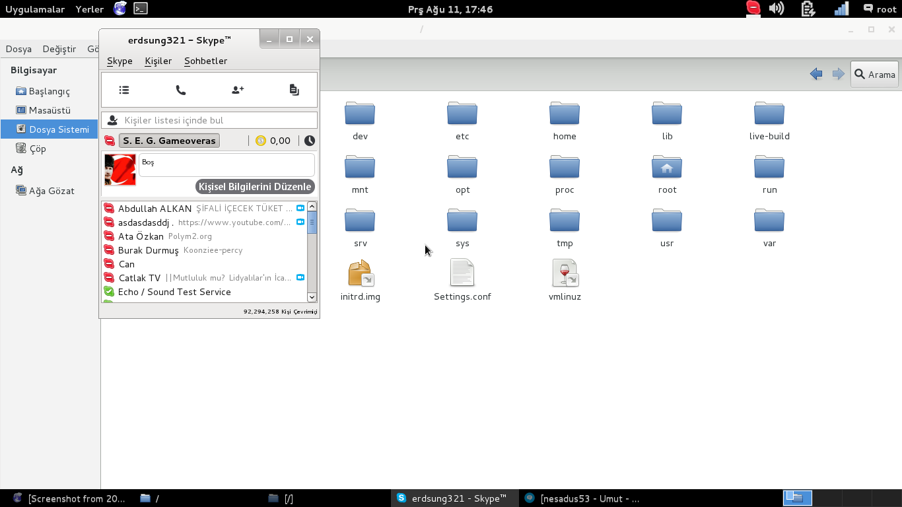Open Yerler menu in top panel
The width and height of the screenshot is (902, 507).
[x=89, y=9]
